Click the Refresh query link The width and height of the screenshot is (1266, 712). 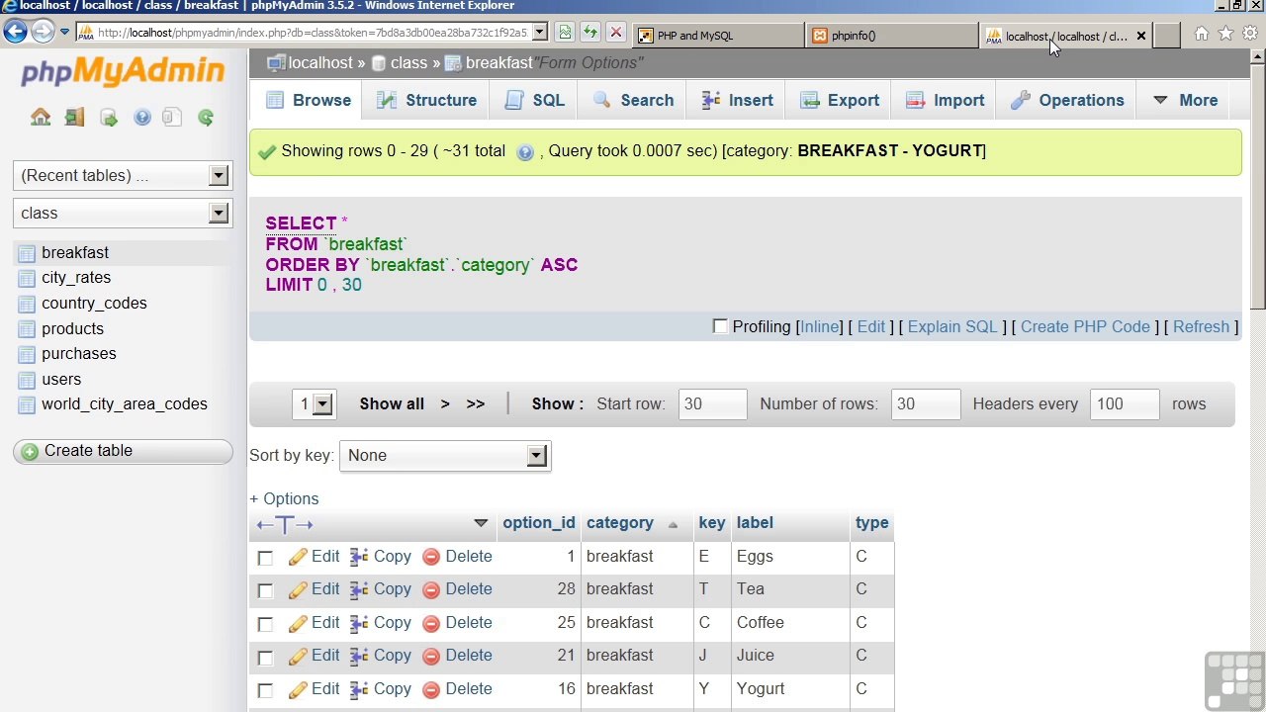pyautogui.click(x=1201, y=326)
